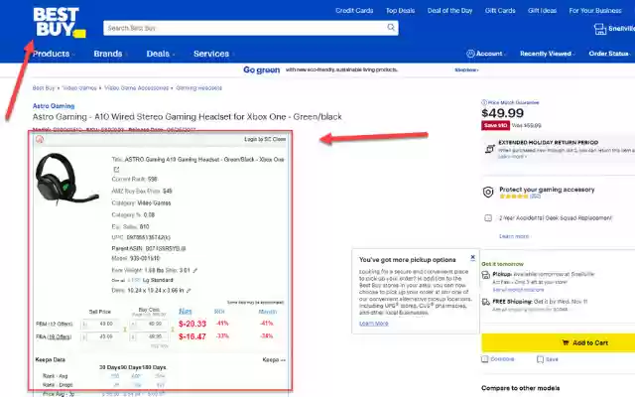Click the sync arrows icon between Sell Price and Buy Cost
Image resolution: width=635 pixels, height=397 pixels.
(x=125, y=330)
